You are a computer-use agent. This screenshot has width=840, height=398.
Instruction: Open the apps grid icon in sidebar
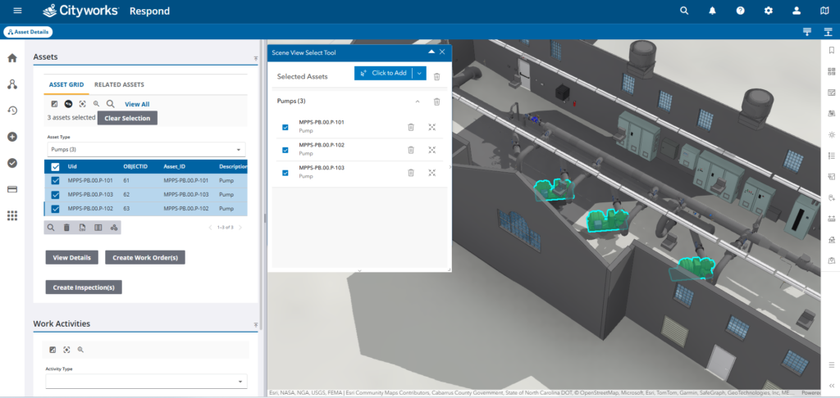tap(12, 215)
